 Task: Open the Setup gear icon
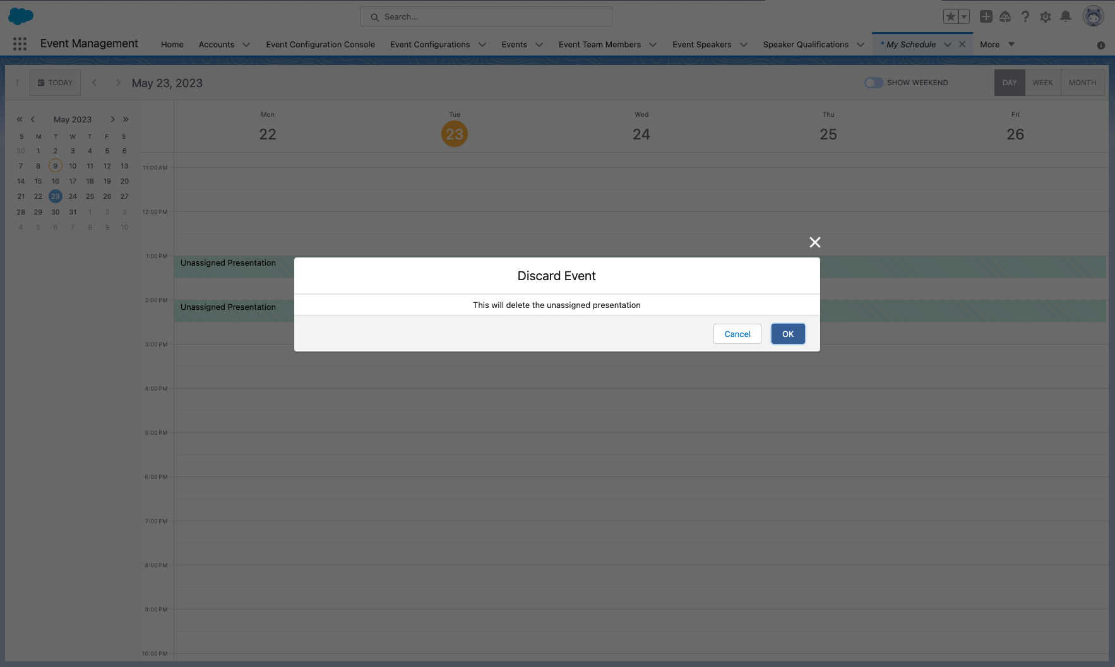(1046, 17)
